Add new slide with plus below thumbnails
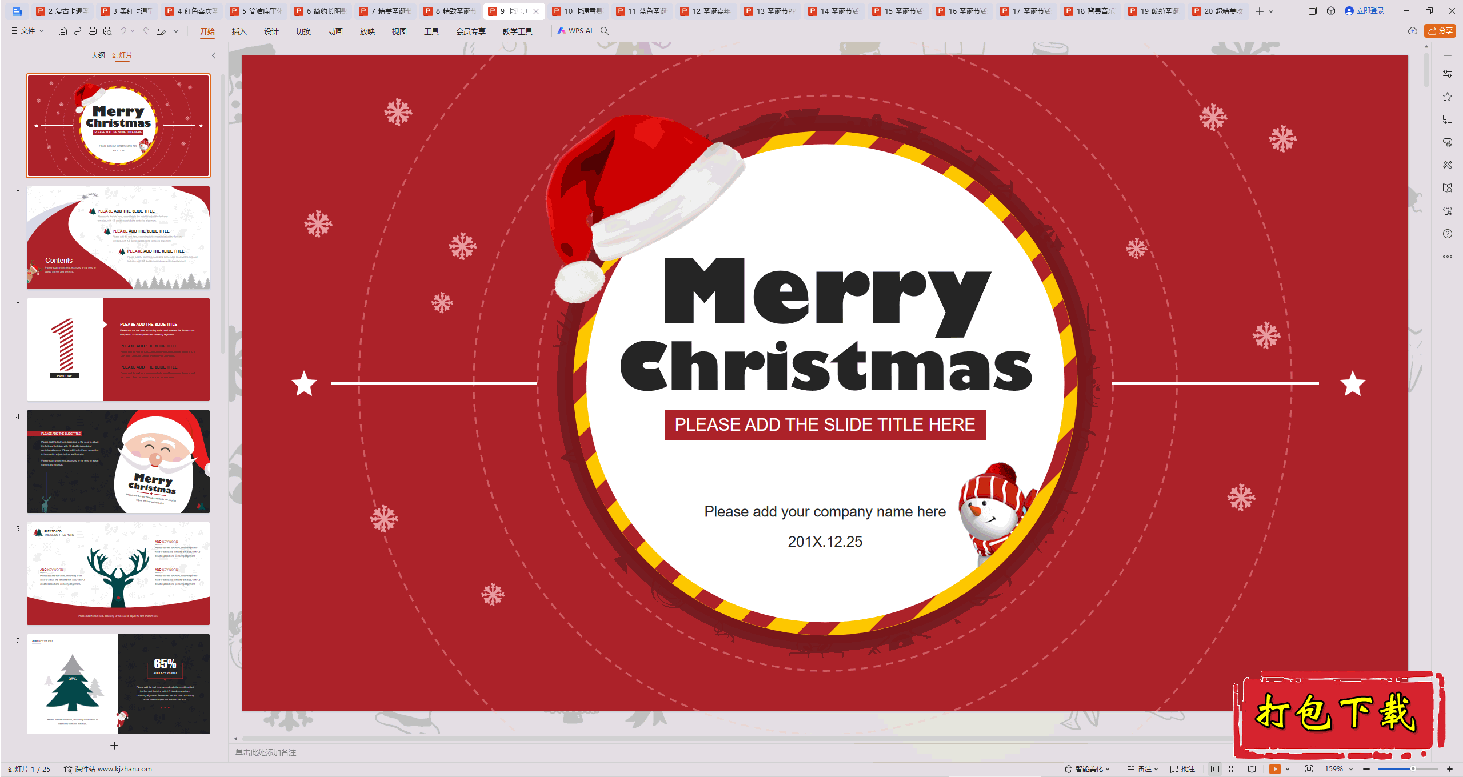 click(x=114, y=746)
